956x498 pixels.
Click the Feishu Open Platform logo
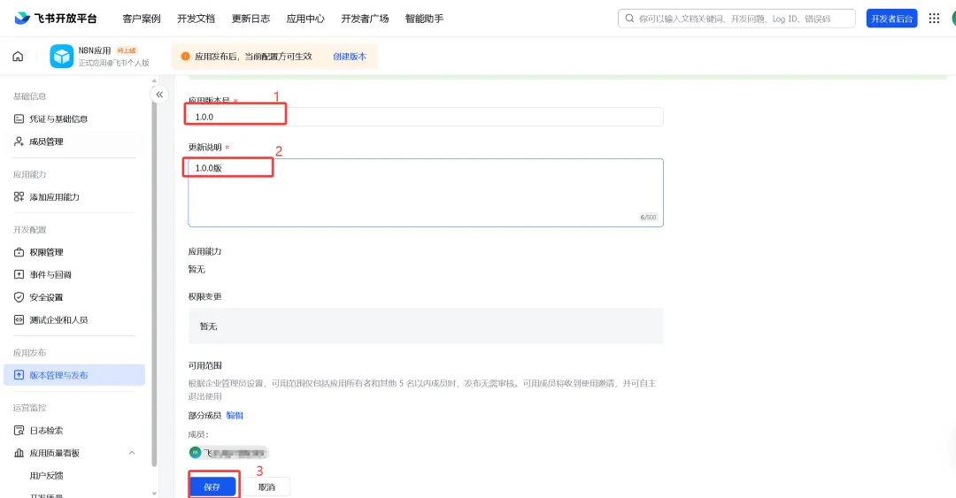click(x=56, y=19)
